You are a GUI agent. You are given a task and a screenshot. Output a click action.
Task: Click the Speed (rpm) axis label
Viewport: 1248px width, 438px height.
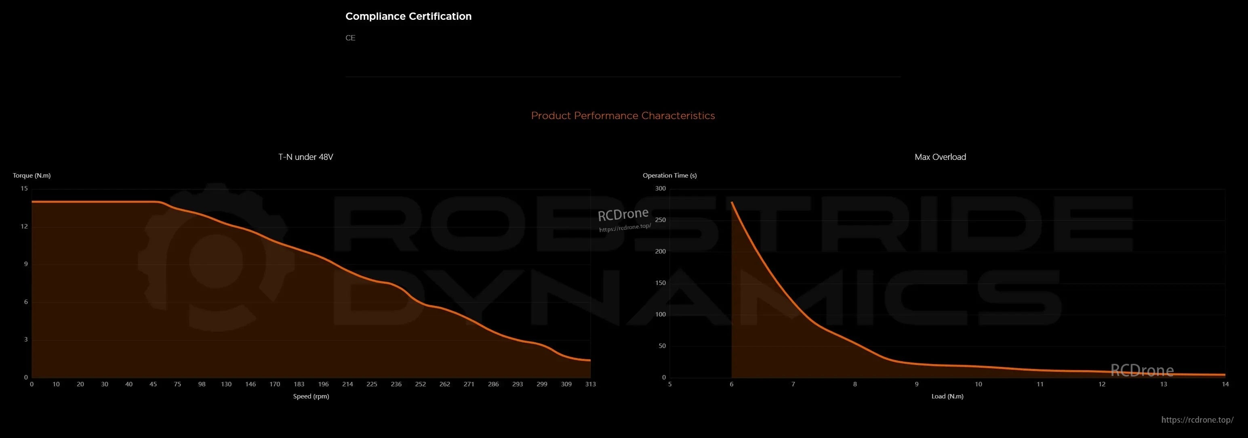[x=311, y=396]
